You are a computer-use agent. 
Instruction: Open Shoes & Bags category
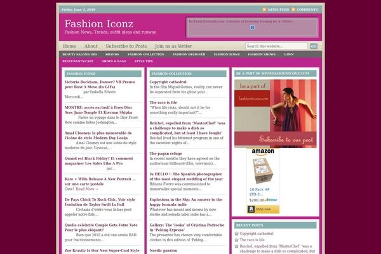tap(114, 61)
